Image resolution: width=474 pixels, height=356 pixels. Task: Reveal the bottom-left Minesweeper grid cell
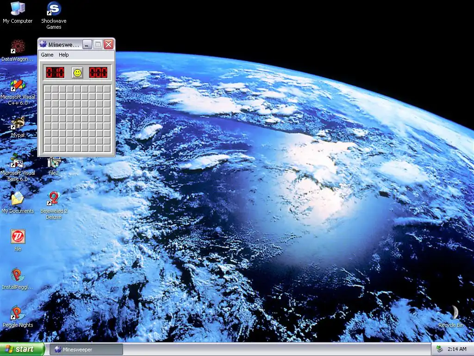48,148
